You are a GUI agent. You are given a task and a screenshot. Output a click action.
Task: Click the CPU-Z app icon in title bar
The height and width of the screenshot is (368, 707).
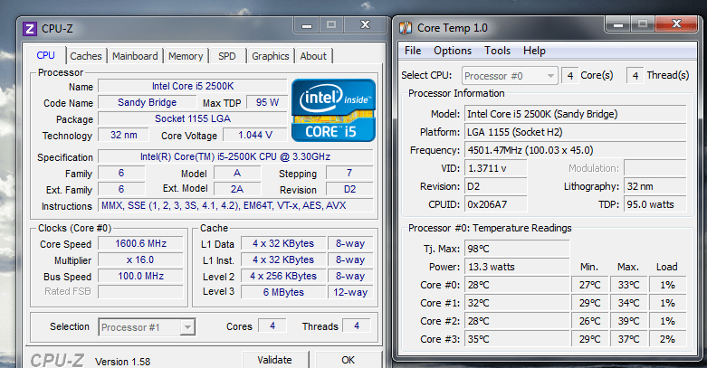coord(30,29)
